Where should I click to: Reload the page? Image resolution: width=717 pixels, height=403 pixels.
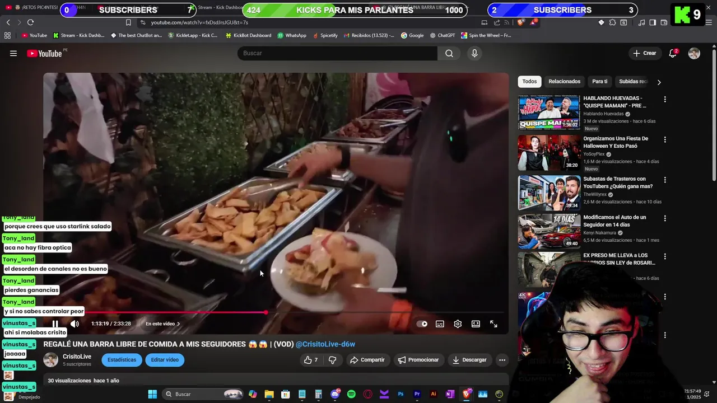pos(30,22)
